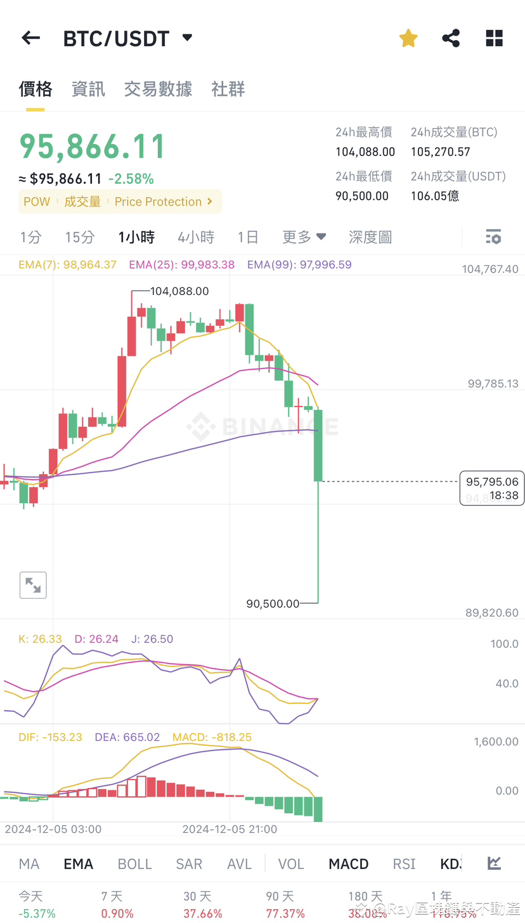Tap the star to unfavorite BTC/USDT

(x=408, y=37)
